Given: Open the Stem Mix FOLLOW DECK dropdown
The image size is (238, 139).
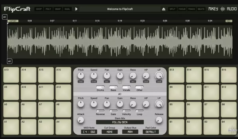Looking at the screenshot, I should (x=120, y=122).
